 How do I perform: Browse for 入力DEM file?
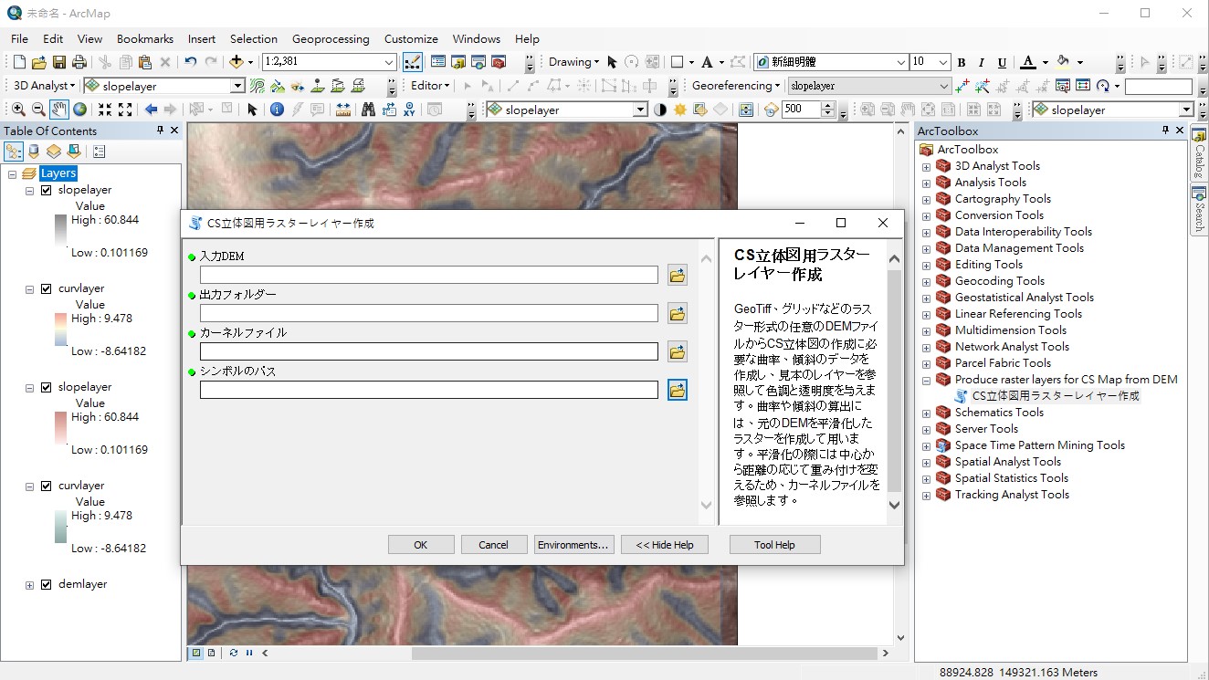678,275
